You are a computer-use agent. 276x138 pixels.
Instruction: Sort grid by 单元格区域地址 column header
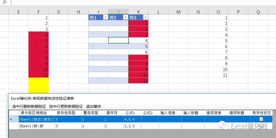click(37, 113)
